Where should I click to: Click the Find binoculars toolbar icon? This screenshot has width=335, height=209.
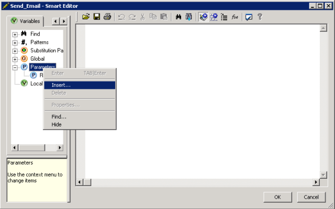click(x=178, y=17)
